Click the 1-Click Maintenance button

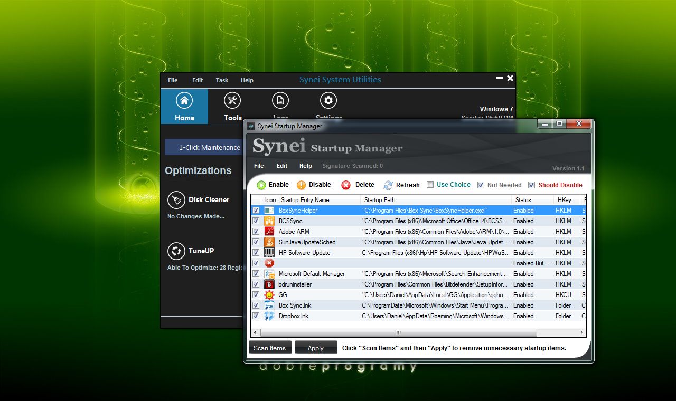[x=204, y=147]
